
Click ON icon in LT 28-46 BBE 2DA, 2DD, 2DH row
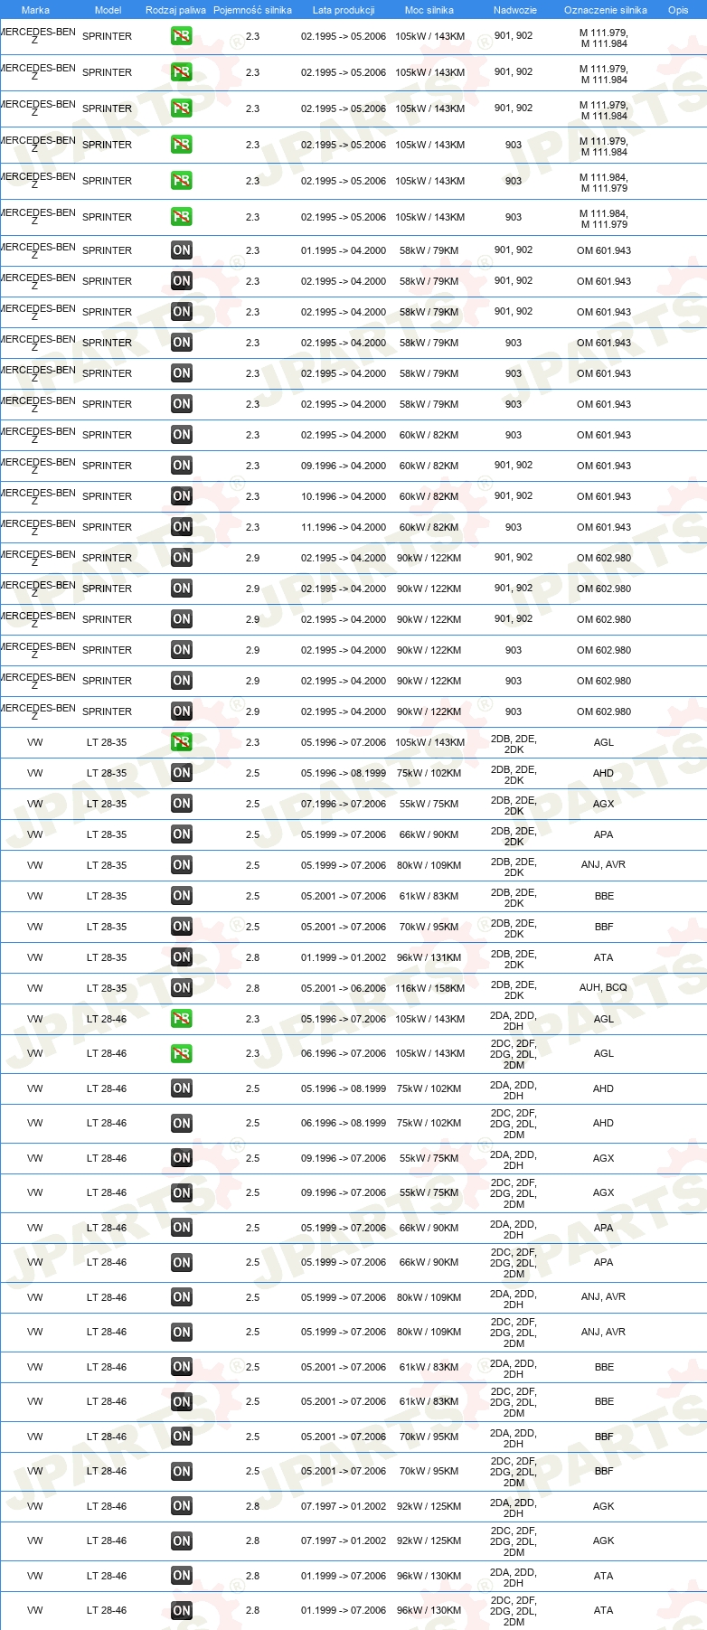pos(182,1367)
